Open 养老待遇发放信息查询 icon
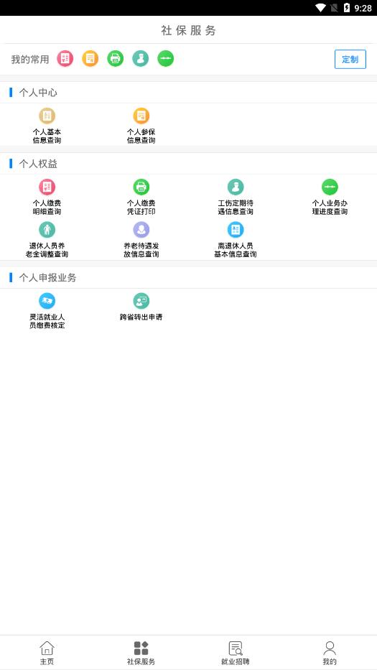 (141, 230)
